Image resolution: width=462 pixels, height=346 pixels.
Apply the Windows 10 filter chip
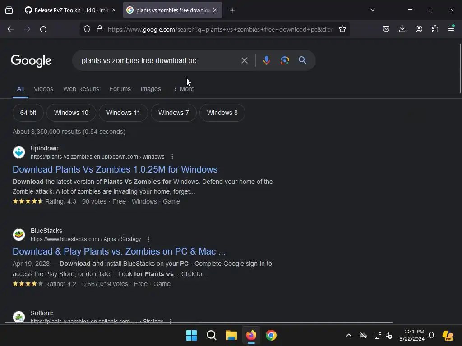coord(71,113)
